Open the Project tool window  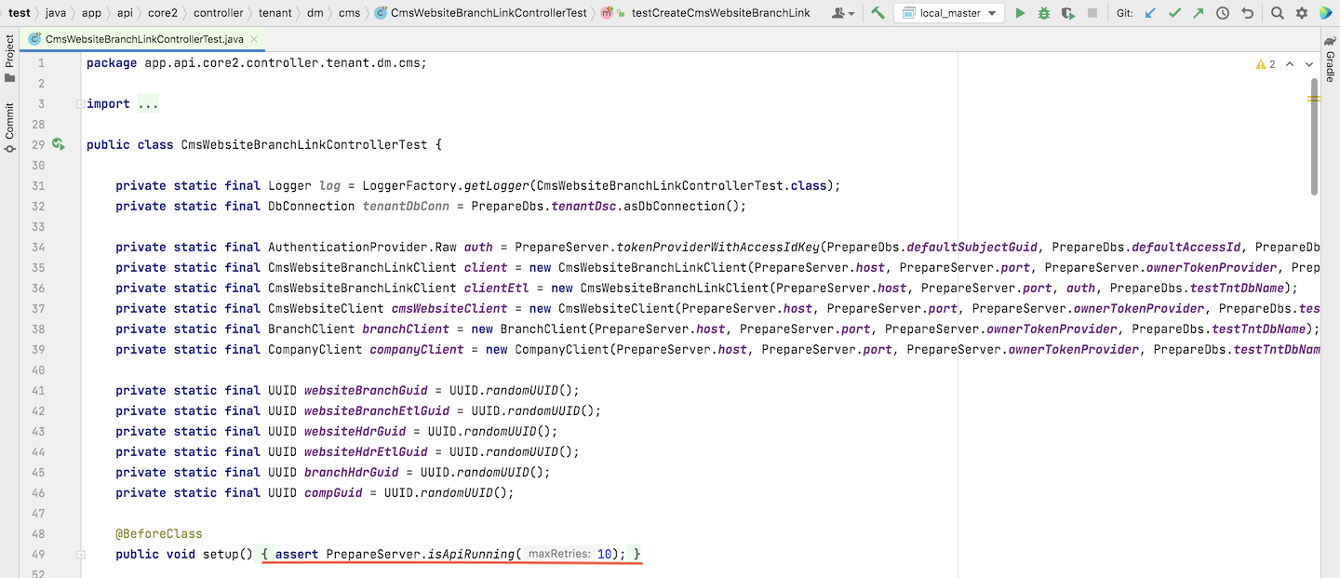(9, 58)
